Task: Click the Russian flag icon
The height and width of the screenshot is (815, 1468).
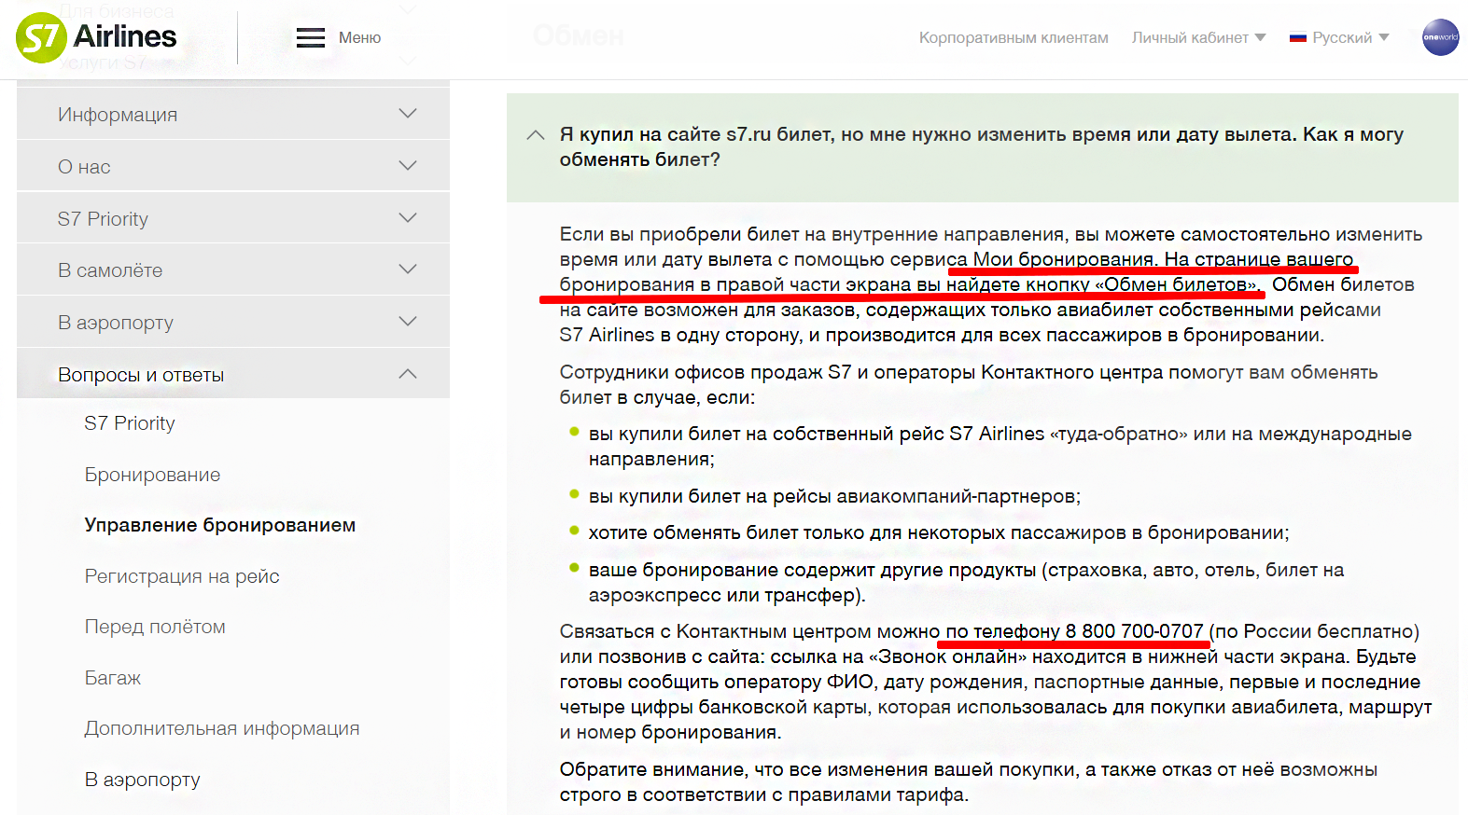Action: (x=1297, y=38)
